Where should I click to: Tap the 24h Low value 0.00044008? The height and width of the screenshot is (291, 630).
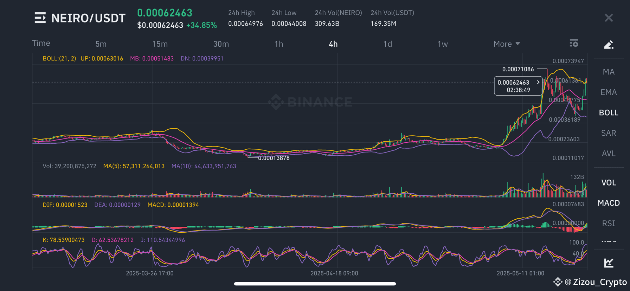[289, 24]
